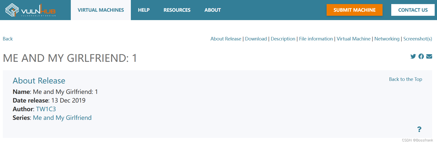Viewport: 437px width, 144px height.
Task: Share this page on Twitter
Action: point(413,56)
